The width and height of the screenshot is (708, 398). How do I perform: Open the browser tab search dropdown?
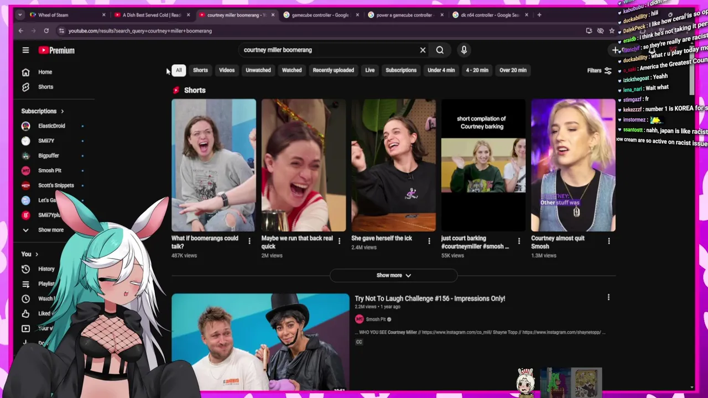[20, 15]
